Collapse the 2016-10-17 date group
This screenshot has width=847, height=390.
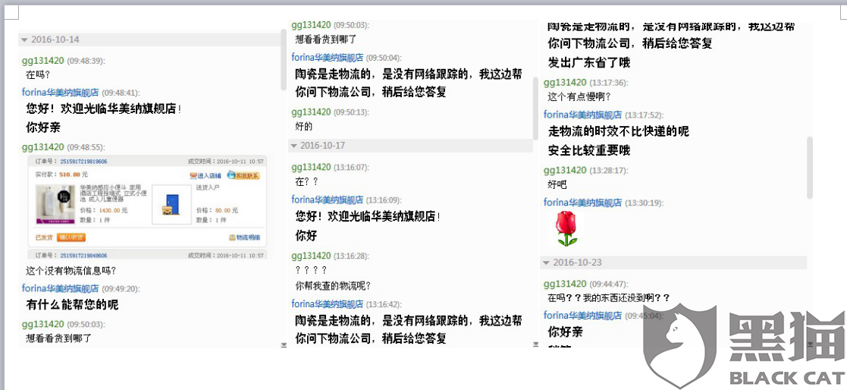(294, 146)
